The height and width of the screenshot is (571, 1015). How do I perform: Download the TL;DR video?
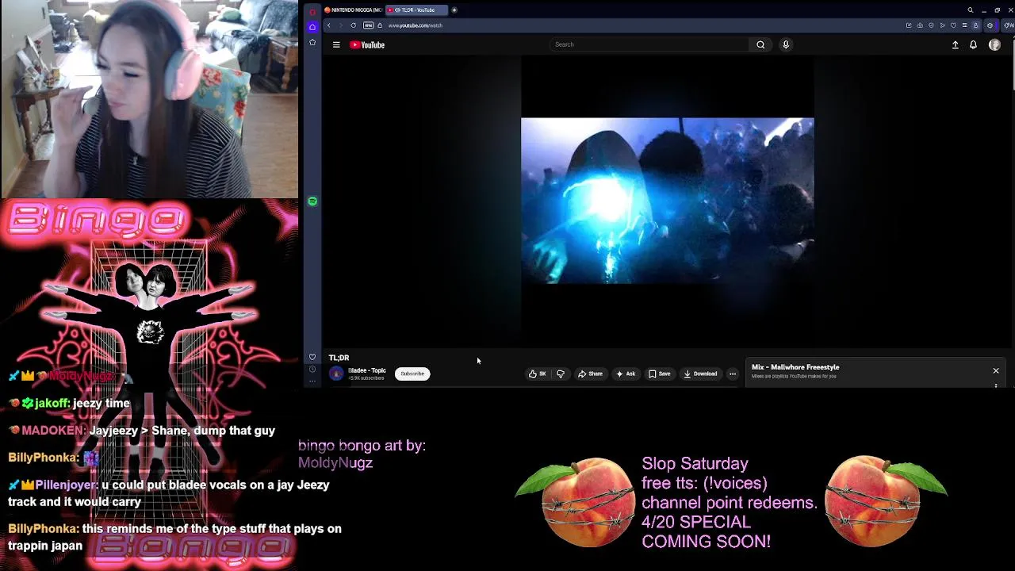click(700, 374)
